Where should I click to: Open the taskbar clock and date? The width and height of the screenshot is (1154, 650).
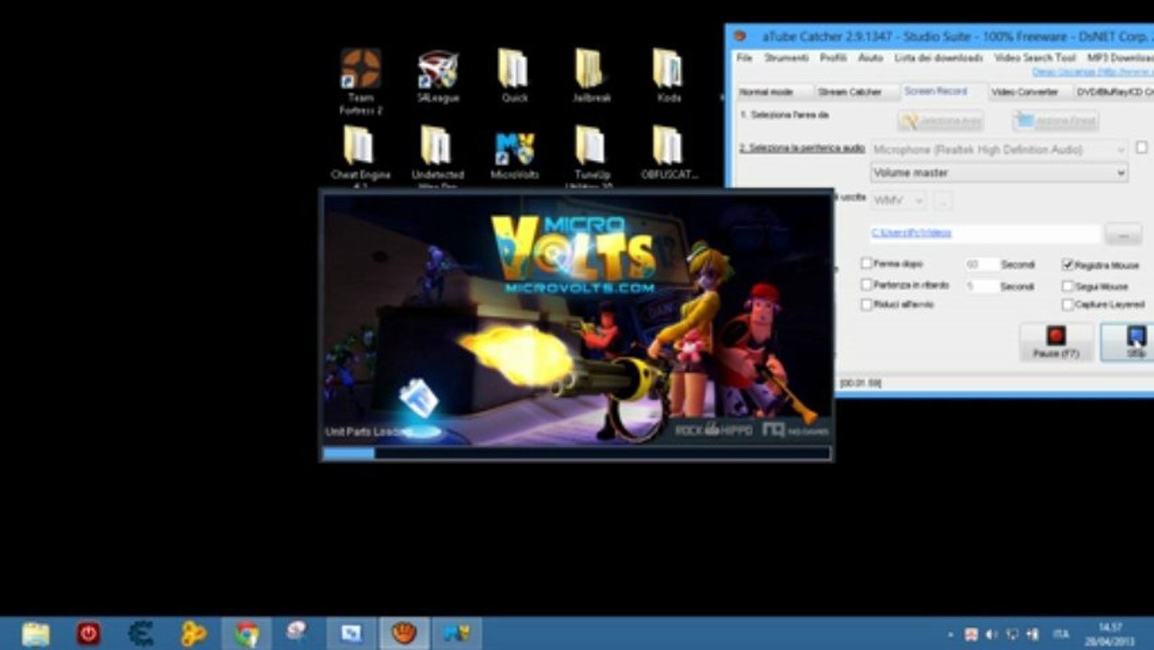1111,634
